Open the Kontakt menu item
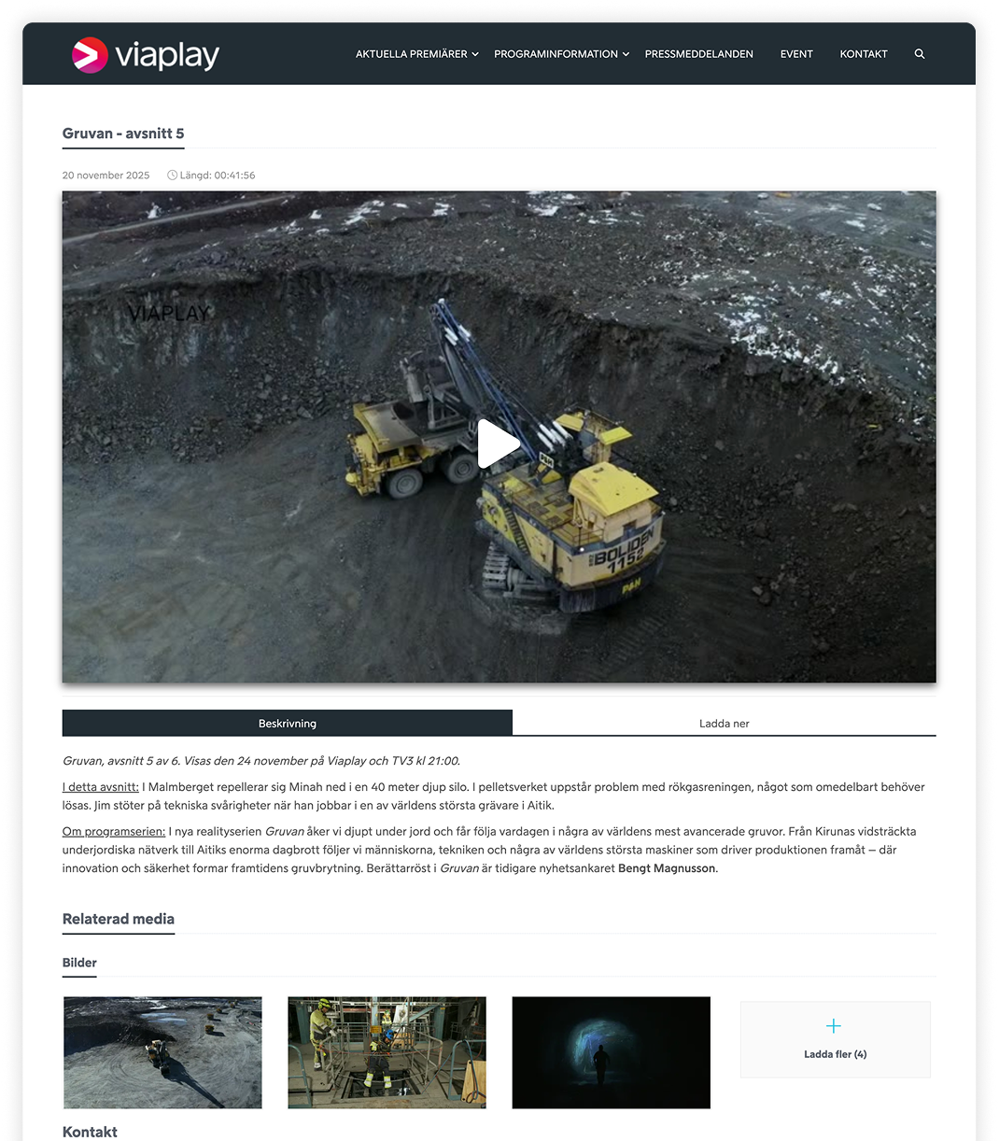The width and height of the screenshot is (999, 1141). (864, 54)
